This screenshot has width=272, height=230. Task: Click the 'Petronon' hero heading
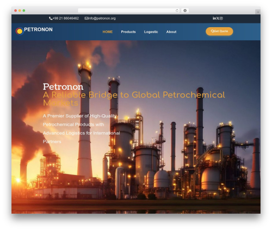pos(63,86)
